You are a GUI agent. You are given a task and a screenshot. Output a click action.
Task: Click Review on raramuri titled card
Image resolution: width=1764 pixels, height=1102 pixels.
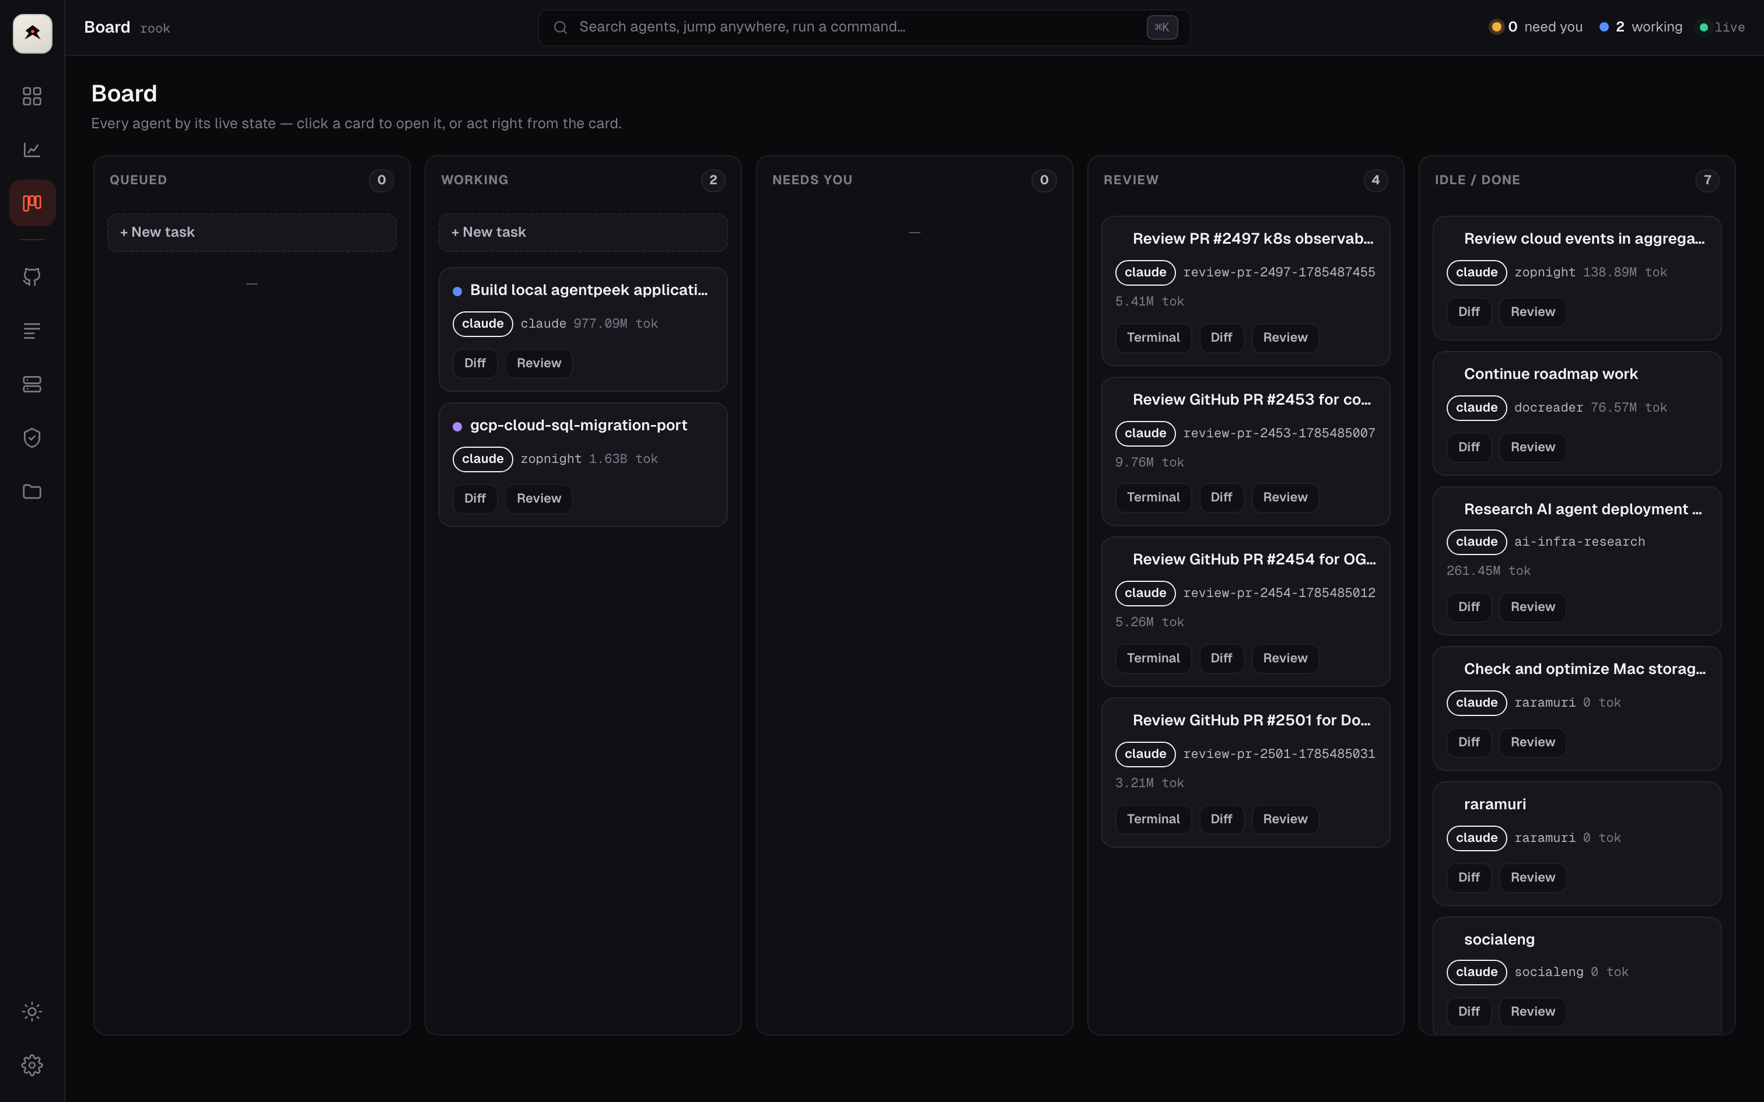tap(1532, 878)
